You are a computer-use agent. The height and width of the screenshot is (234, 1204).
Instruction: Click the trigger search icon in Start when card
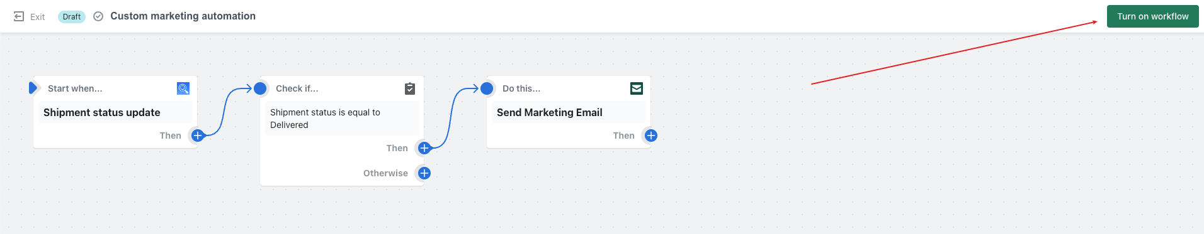point(183,88)
